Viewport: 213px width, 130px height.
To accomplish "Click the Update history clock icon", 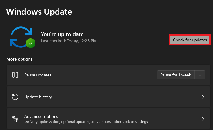I will [x=15, y=97].
